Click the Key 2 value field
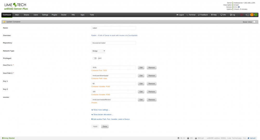The height and width of the screenshot is (140, 260). point(114,92)
